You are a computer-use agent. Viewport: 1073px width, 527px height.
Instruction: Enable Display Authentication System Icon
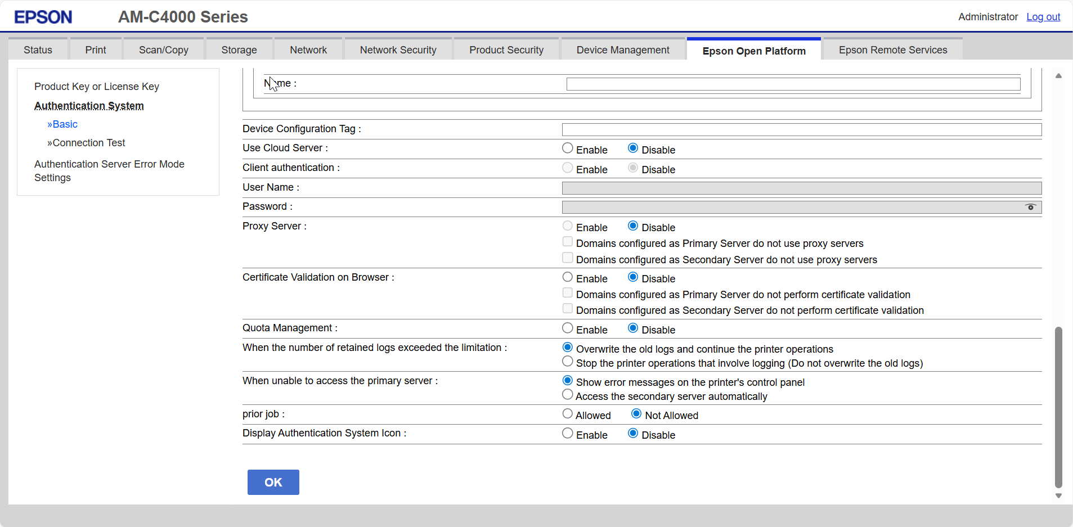click(568, 434)
